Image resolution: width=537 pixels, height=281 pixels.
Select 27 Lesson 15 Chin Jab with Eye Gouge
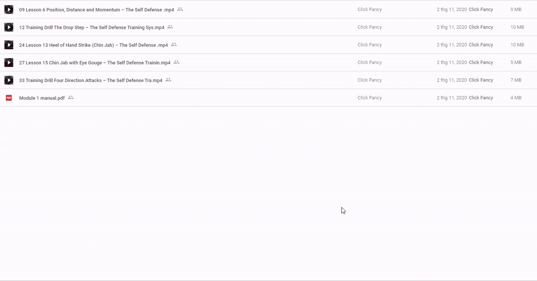click(95, 62)
